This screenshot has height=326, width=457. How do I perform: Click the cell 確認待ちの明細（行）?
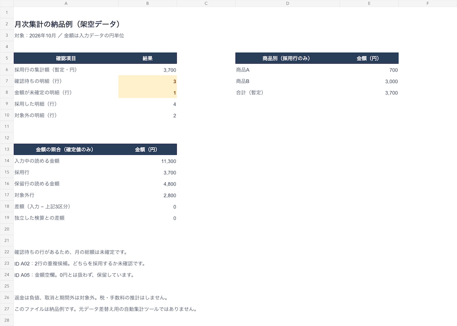click(66, 81)
